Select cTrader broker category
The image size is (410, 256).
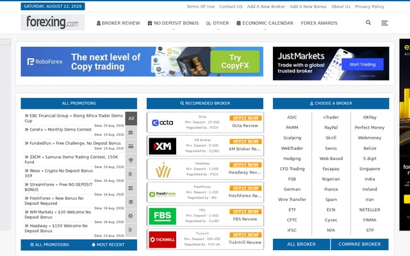click(x=331, y=117)
